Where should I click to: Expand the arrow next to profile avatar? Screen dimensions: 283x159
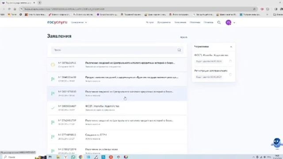tap(234, 23)
